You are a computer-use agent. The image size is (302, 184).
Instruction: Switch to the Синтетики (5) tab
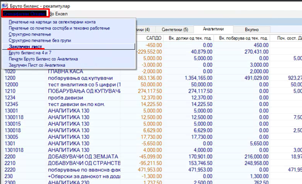(x=175, y=30)
